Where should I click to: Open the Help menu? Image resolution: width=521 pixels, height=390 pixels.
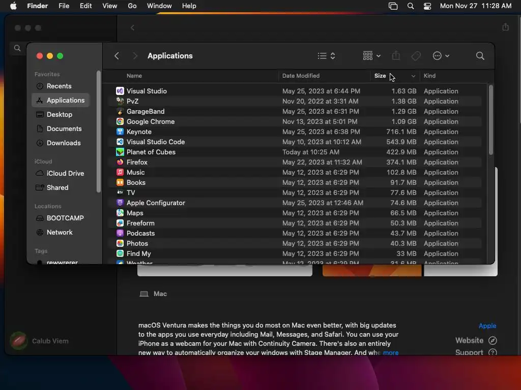point(189,6)
